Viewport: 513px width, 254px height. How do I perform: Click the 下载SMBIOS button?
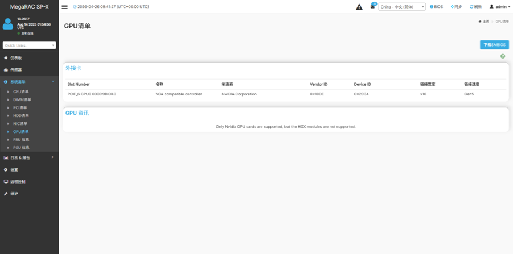(x=494, y=45)
